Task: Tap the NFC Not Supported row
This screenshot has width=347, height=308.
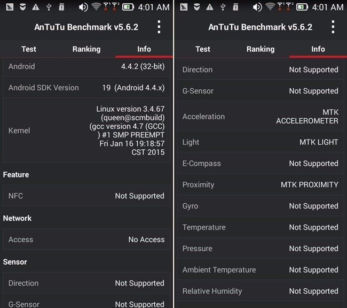Action: coord(86,196)
